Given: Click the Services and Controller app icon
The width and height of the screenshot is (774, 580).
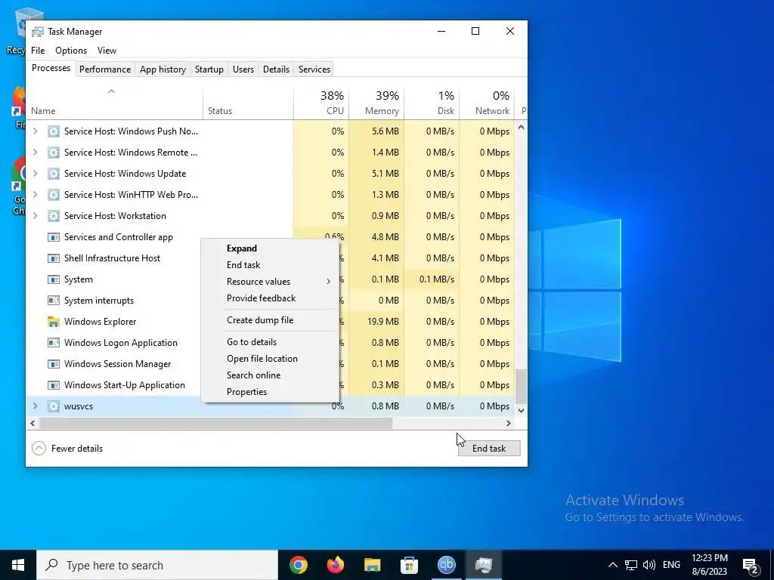Looking at the screenshot, I should click(x=54, y=237).
